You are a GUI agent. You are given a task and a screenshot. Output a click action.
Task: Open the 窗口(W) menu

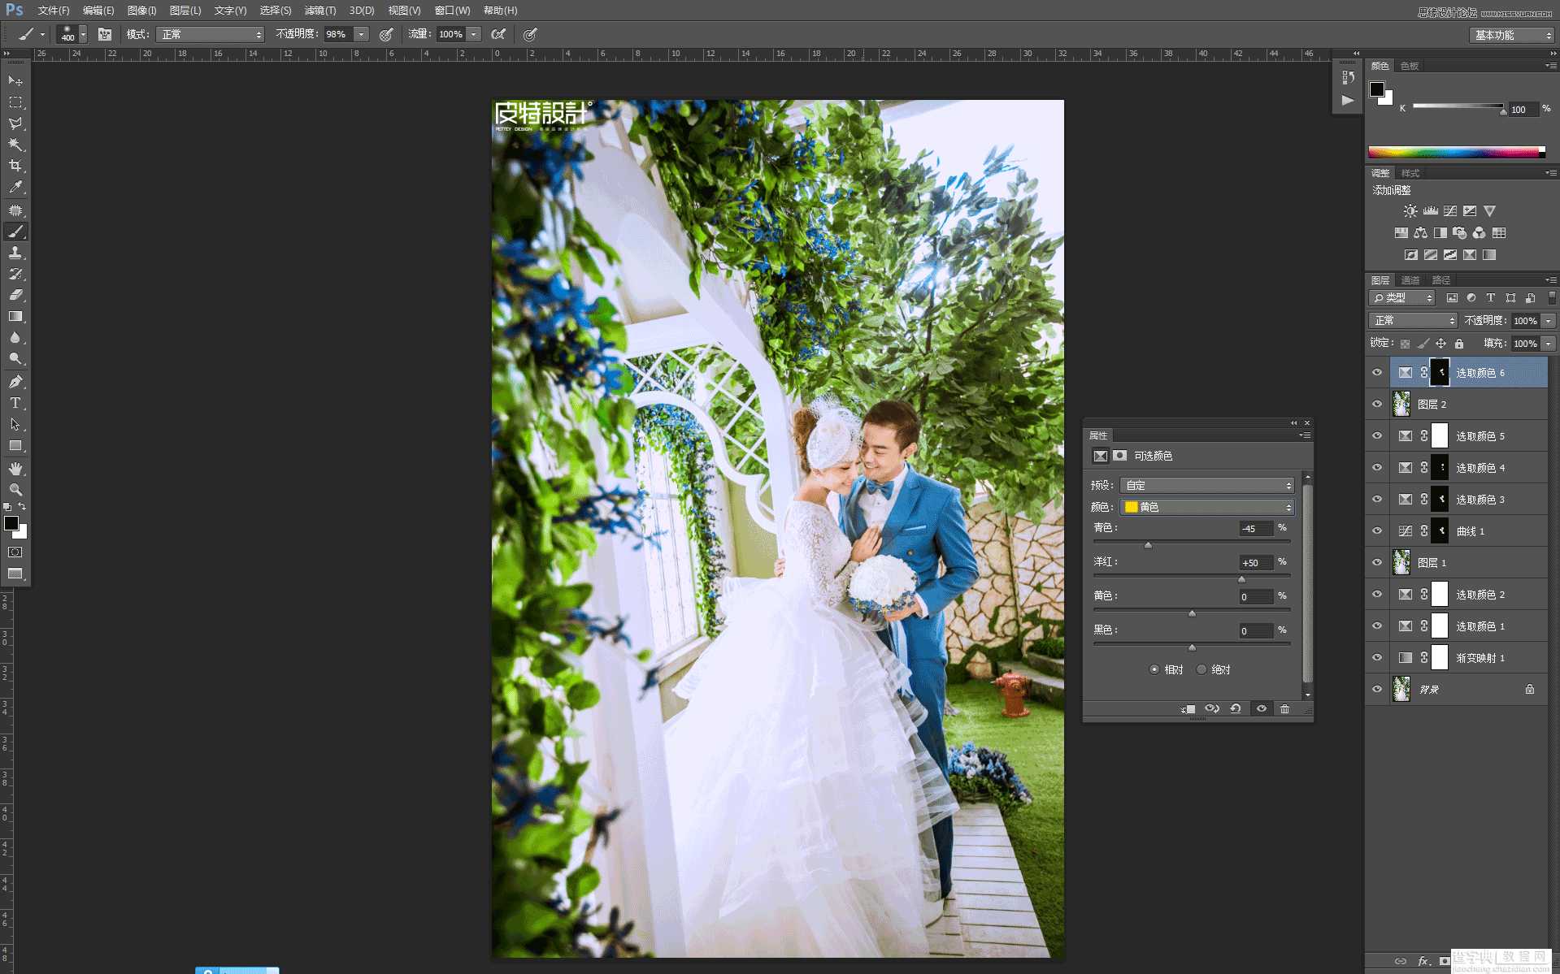point(452,11)
